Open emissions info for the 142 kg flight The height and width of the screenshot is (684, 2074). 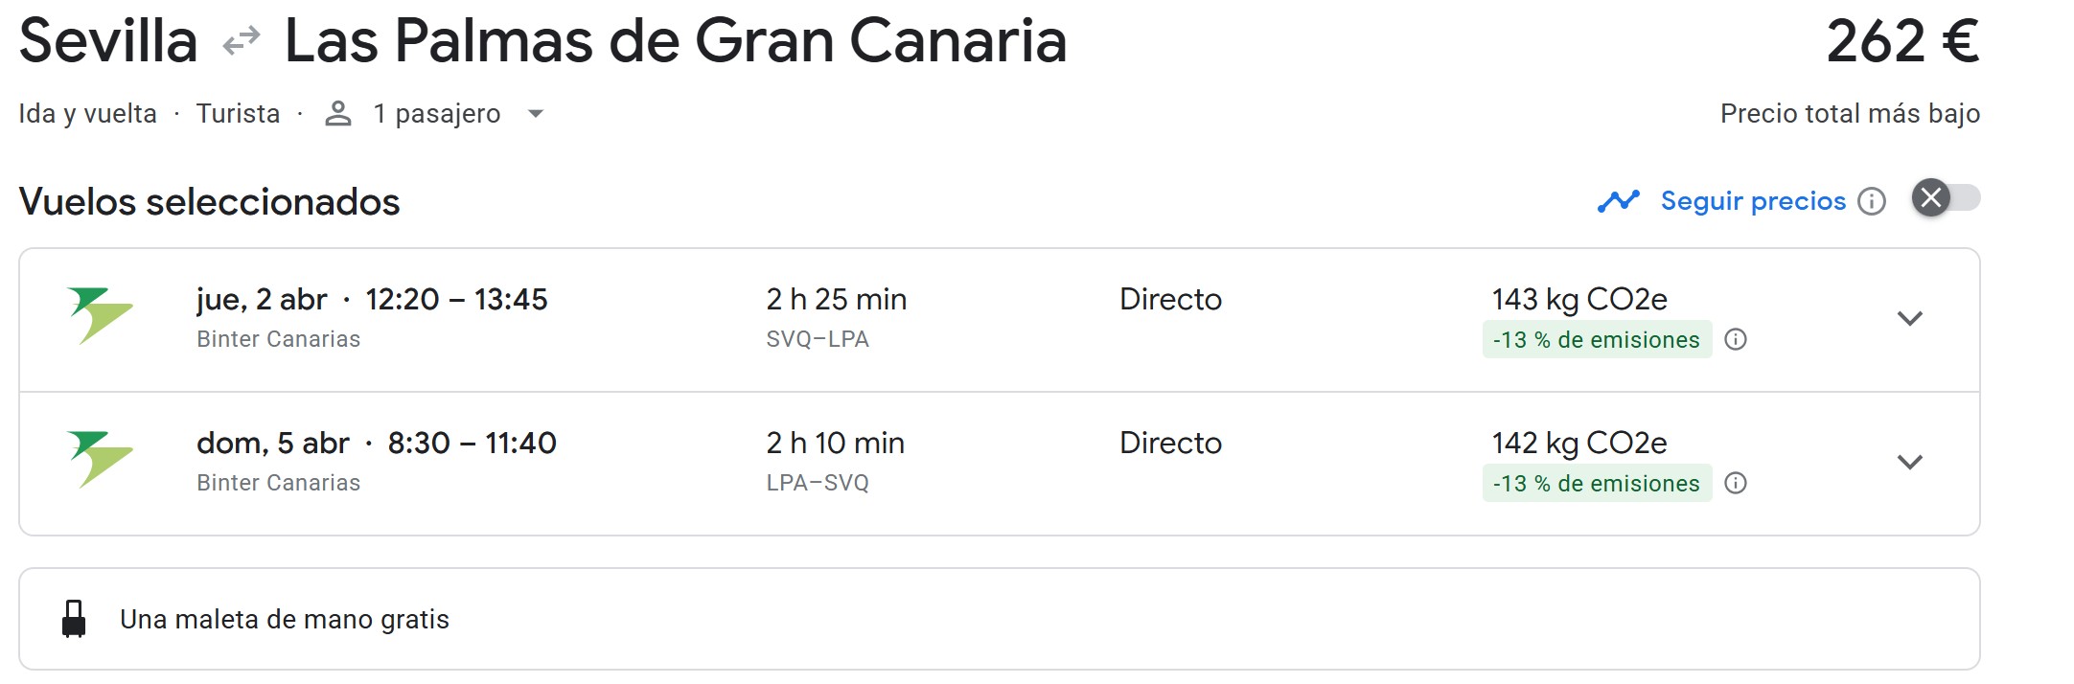[x=1735, y=483]
